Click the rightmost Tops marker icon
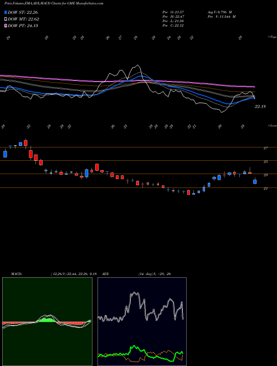This screenshot has width=277, height=366. (240, 38)
